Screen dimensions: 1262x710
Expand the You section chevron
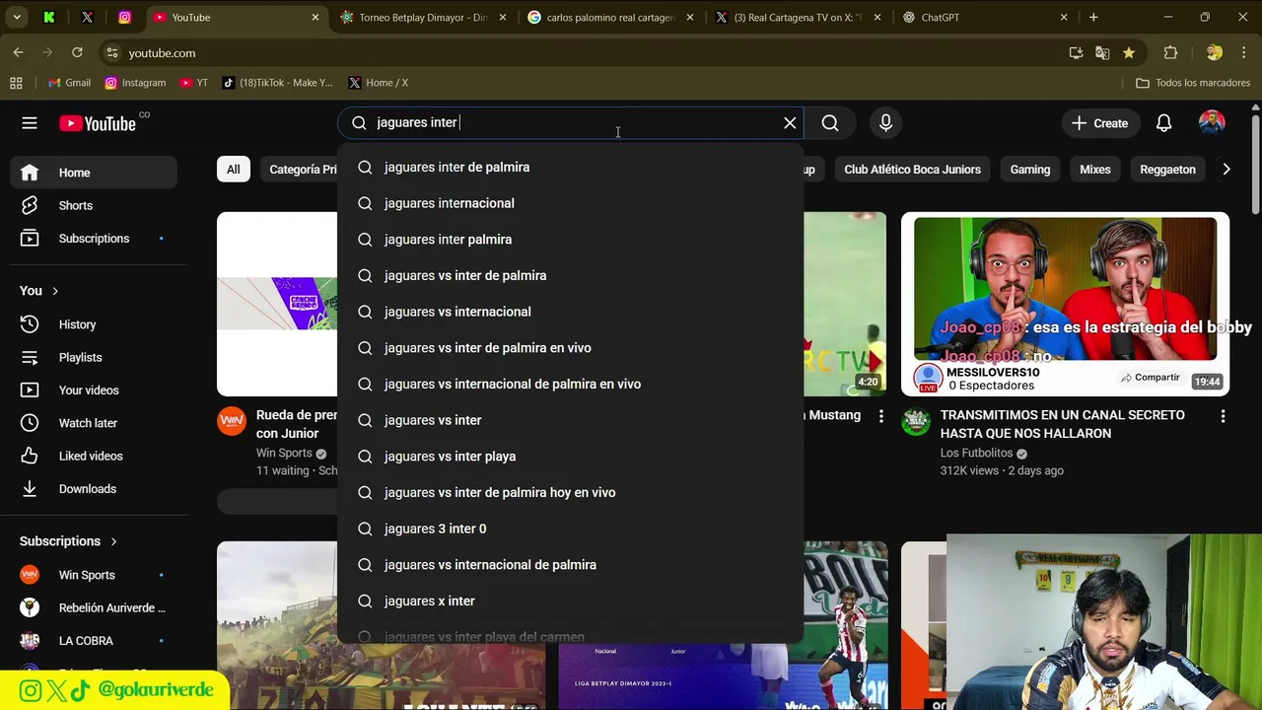pyautogui.click(x=55, y=291)
